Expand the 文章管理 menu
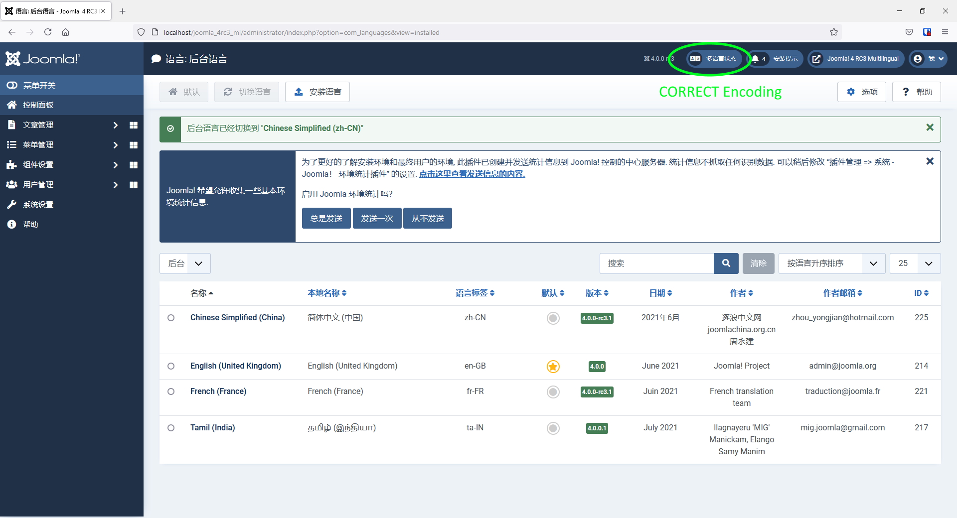 (x=38, y=125)
